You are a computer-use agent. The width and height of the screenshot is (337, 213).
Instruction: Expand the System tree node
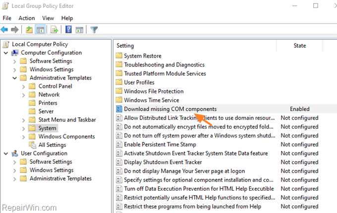24,129
